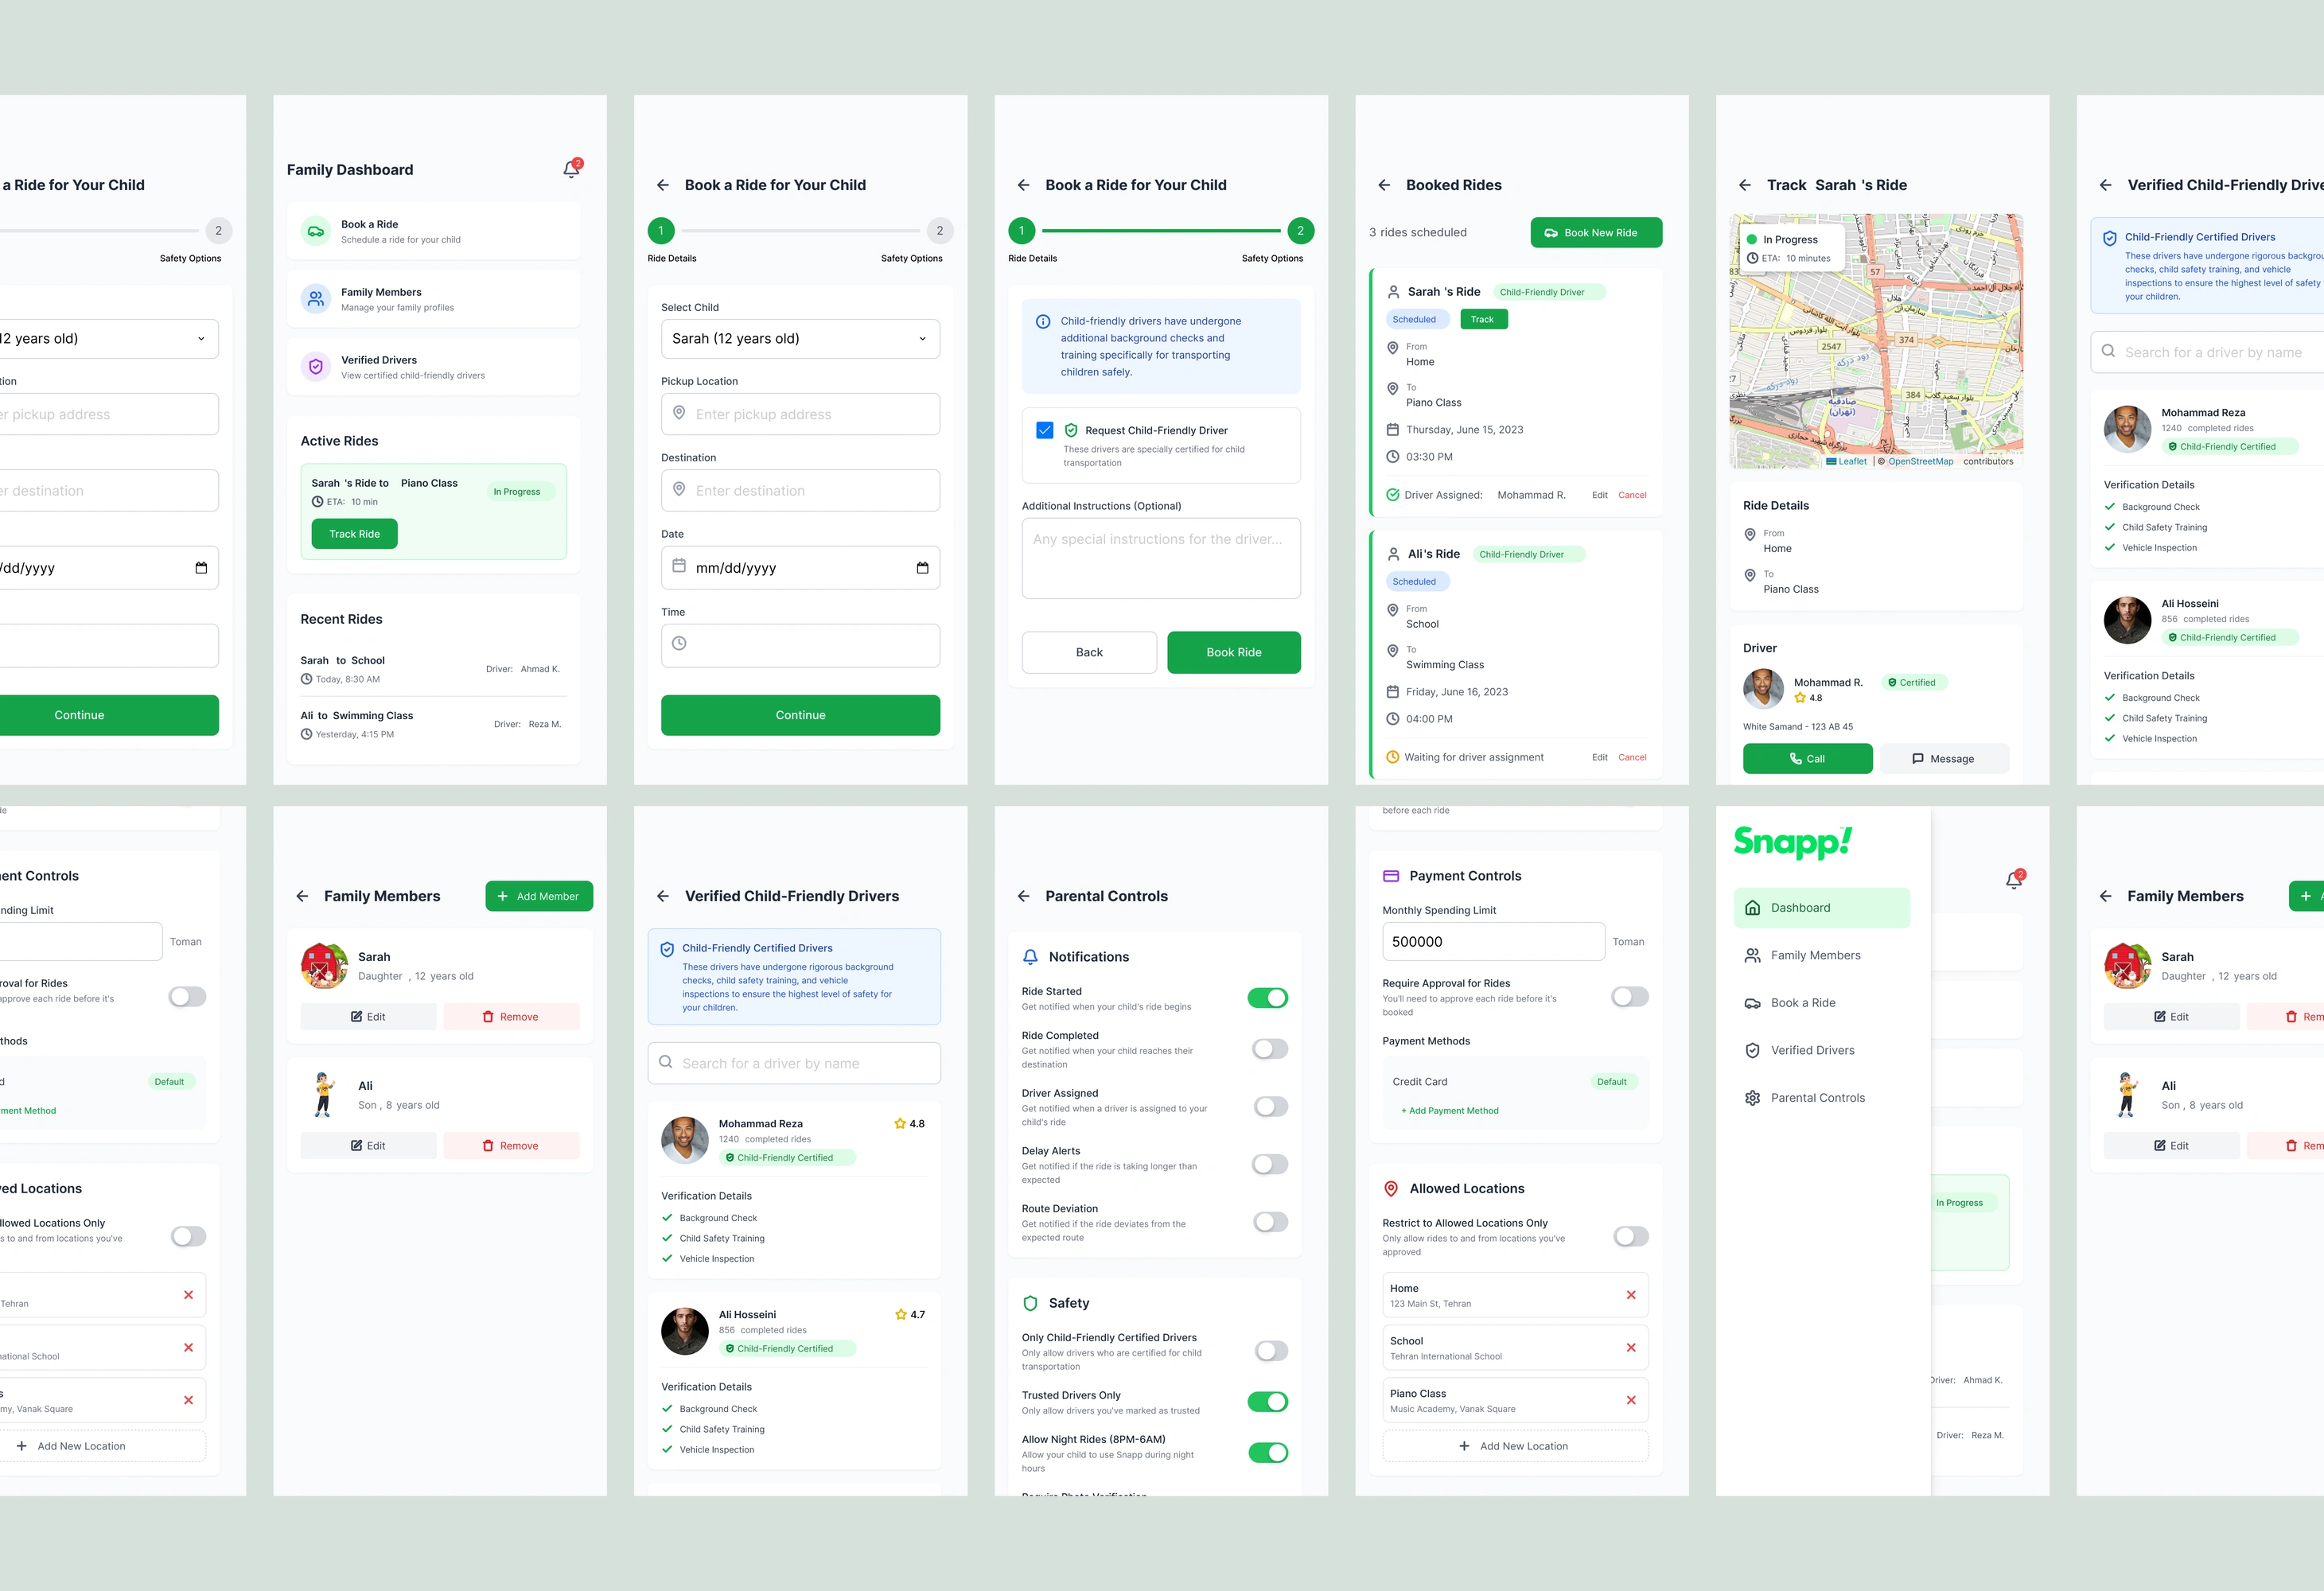Open Parental Controls in Snapp sidebar
Image resolution: width=2324 pixels, height=1591 pixels.
pos(1821,1098)
